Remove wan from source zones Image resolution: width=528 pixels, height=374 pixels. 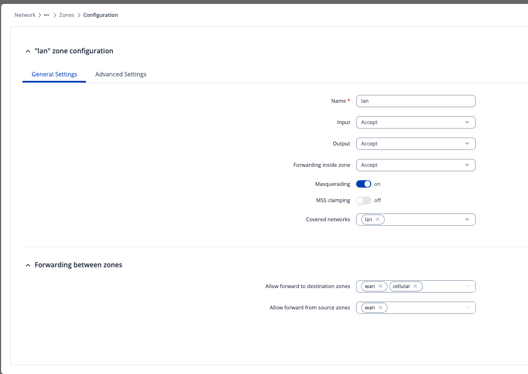(380, 308)
